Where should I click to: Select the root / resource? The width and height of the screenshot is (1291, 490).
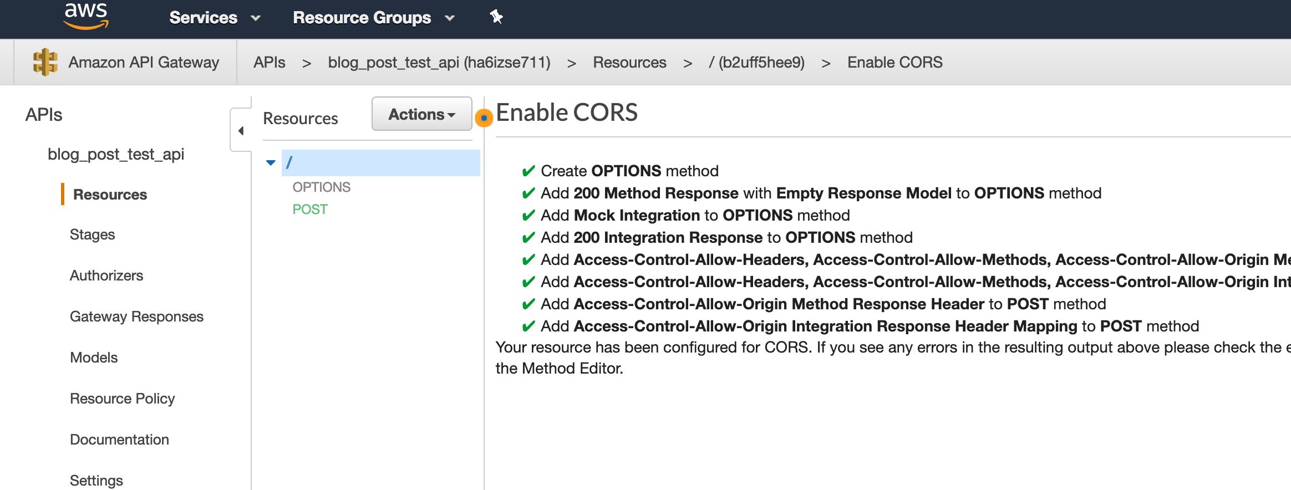(381, 162)
